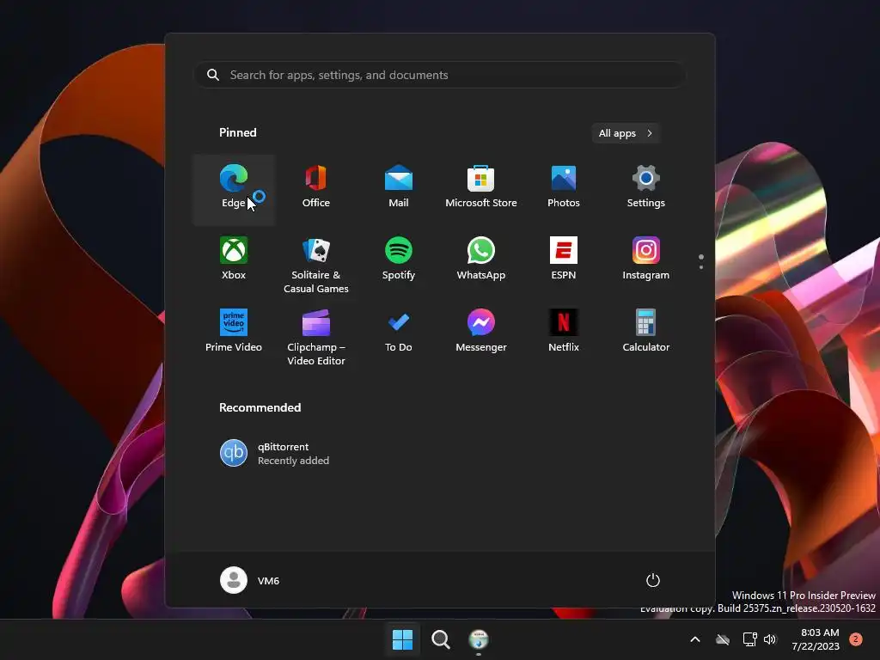Image resolution: width=880 pixels, height=660 pixels.
Task: Launch Instagram from pinned apps
Action: (x=646, y=261)
